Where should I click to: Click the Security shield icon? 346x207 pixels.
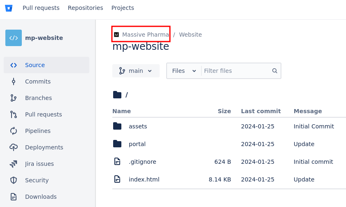point(14,180)
